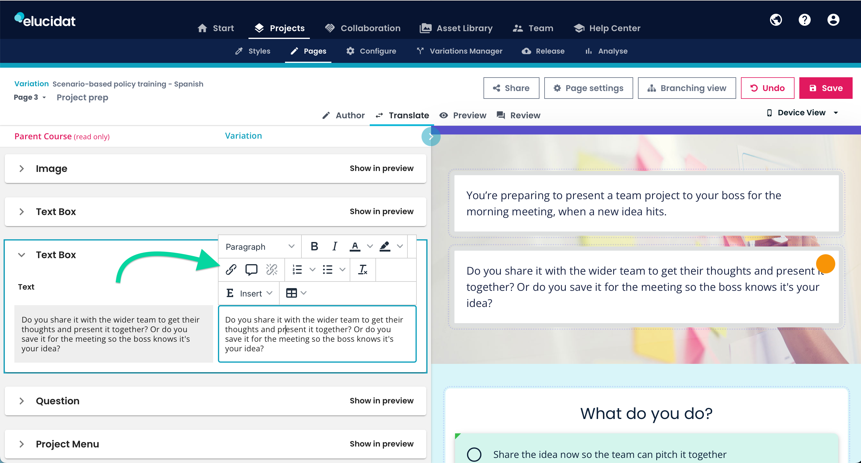
Task: Open the help question mark icon
Action: click(x=804, y=20)
